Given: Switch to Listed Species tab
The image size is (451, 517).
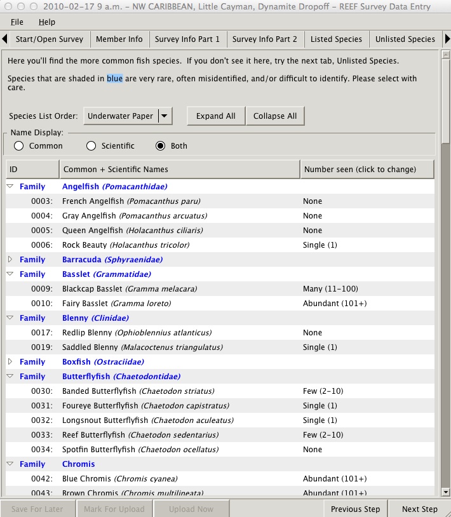Looking at the screenshot, I should click(336, 39).
